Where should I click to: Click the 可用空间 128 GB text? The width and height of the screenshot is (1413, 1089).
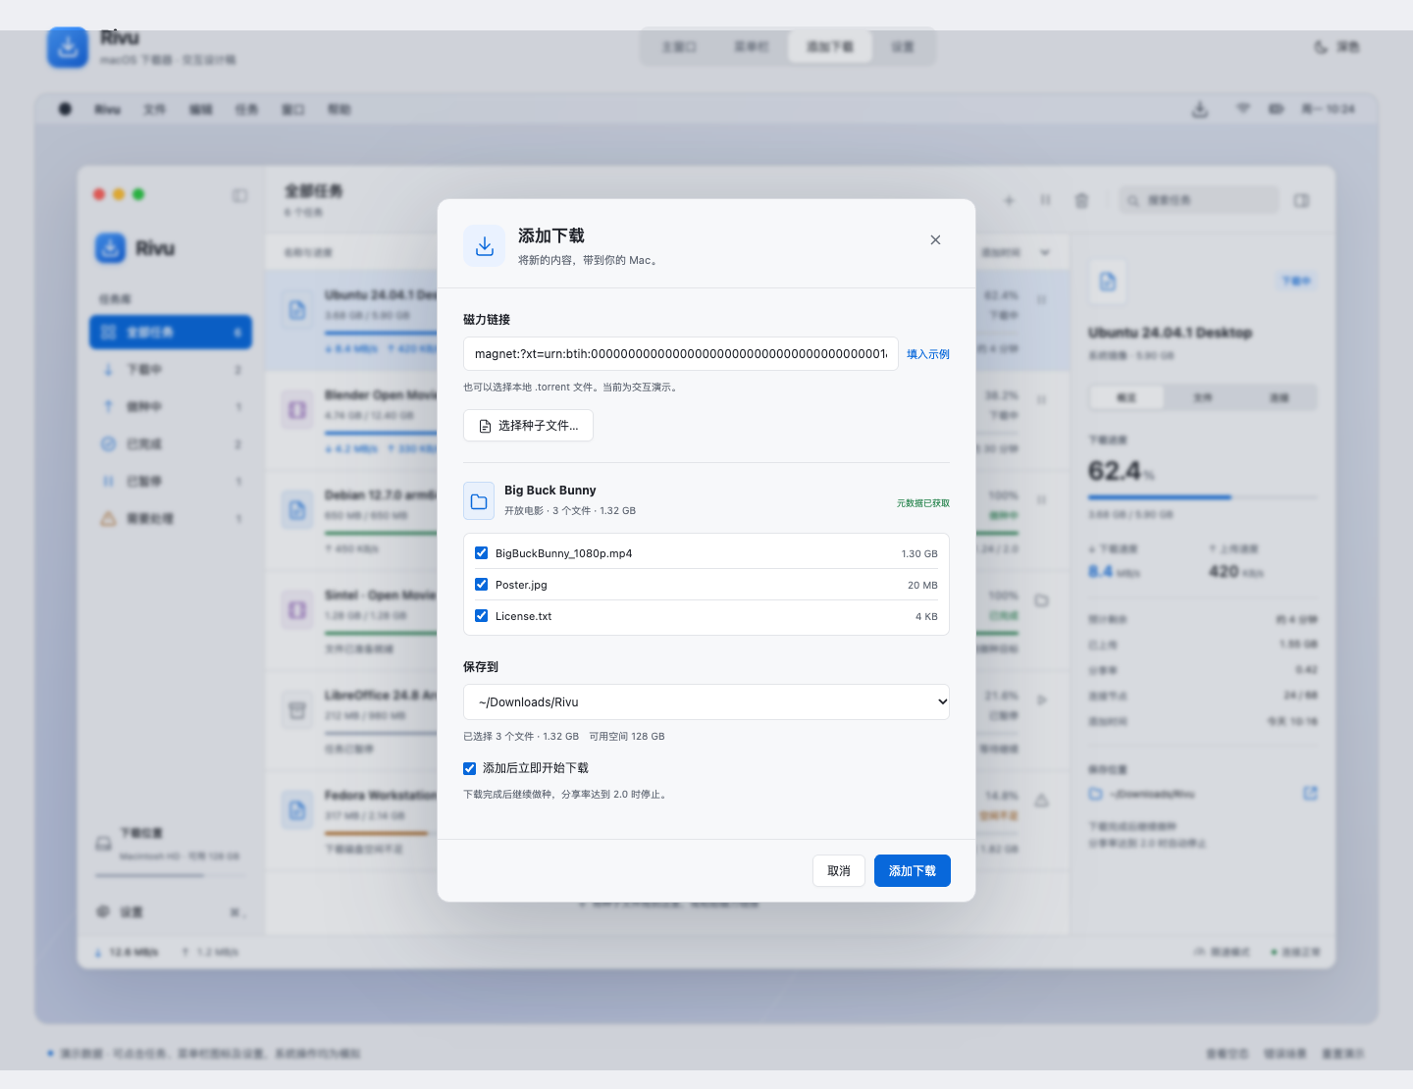pyautogui.click(x=627, y=737)
